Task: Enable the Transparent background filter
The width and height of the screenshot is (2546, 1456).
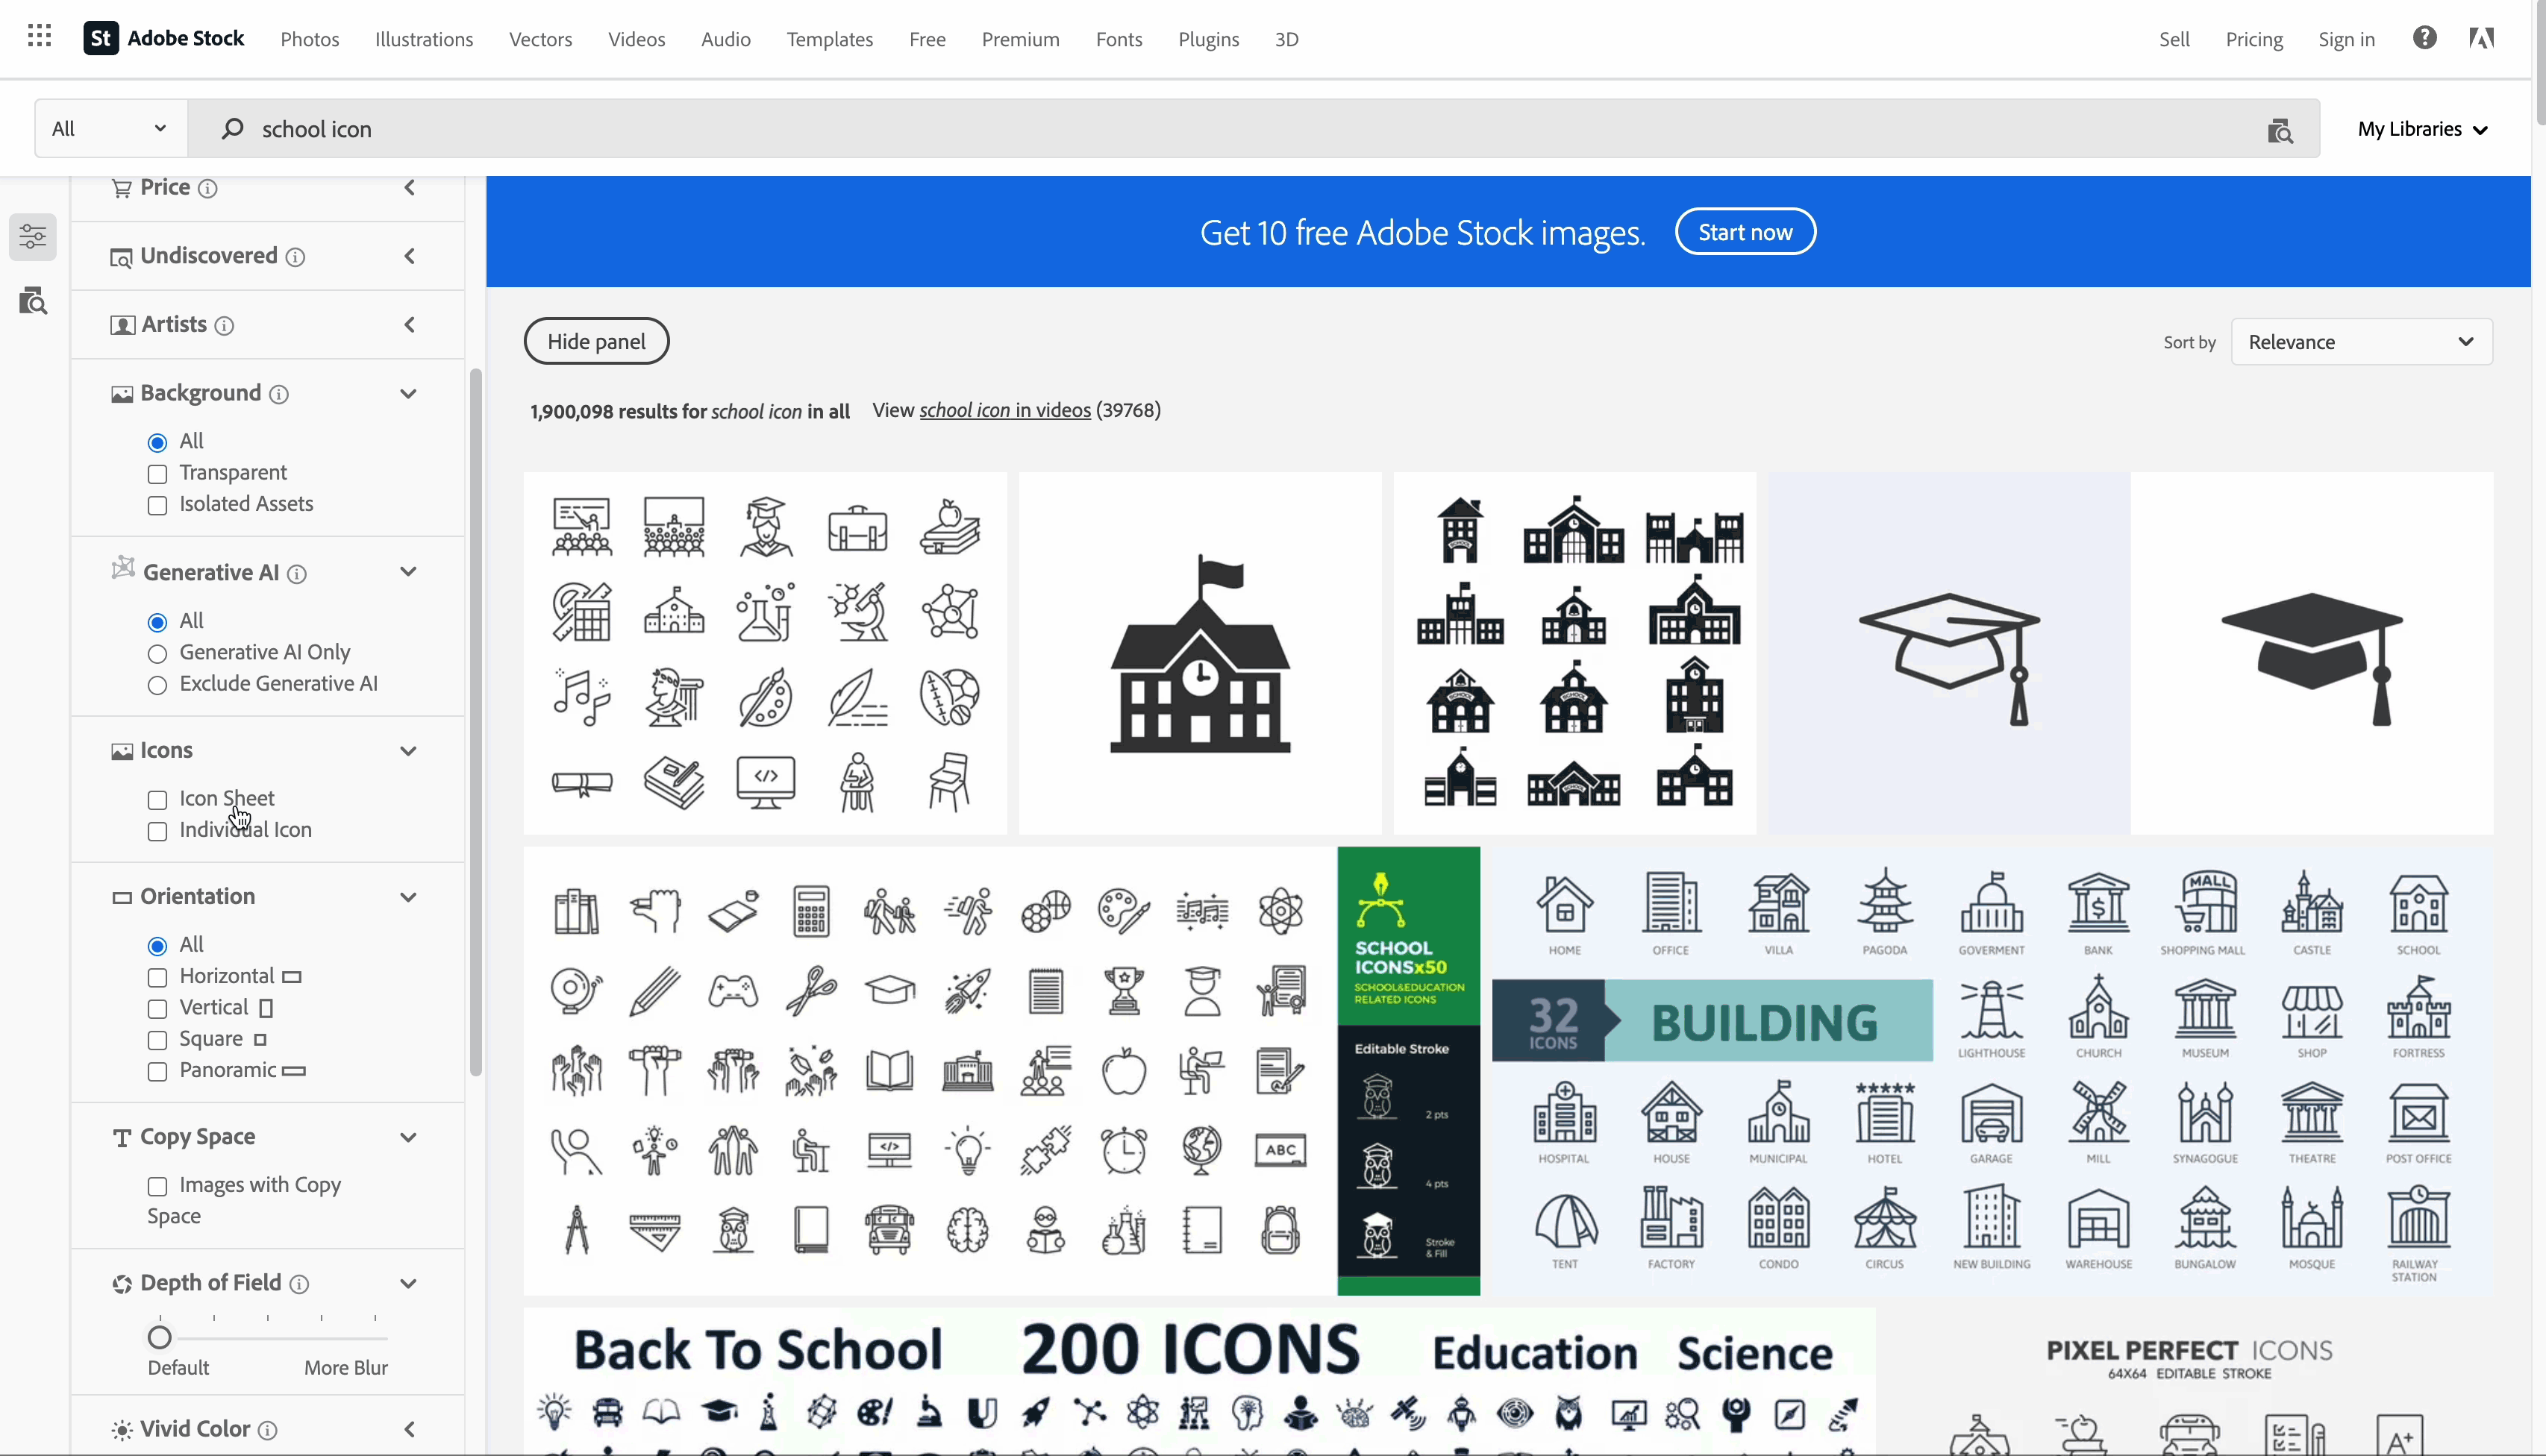Action: click(157, 472)
